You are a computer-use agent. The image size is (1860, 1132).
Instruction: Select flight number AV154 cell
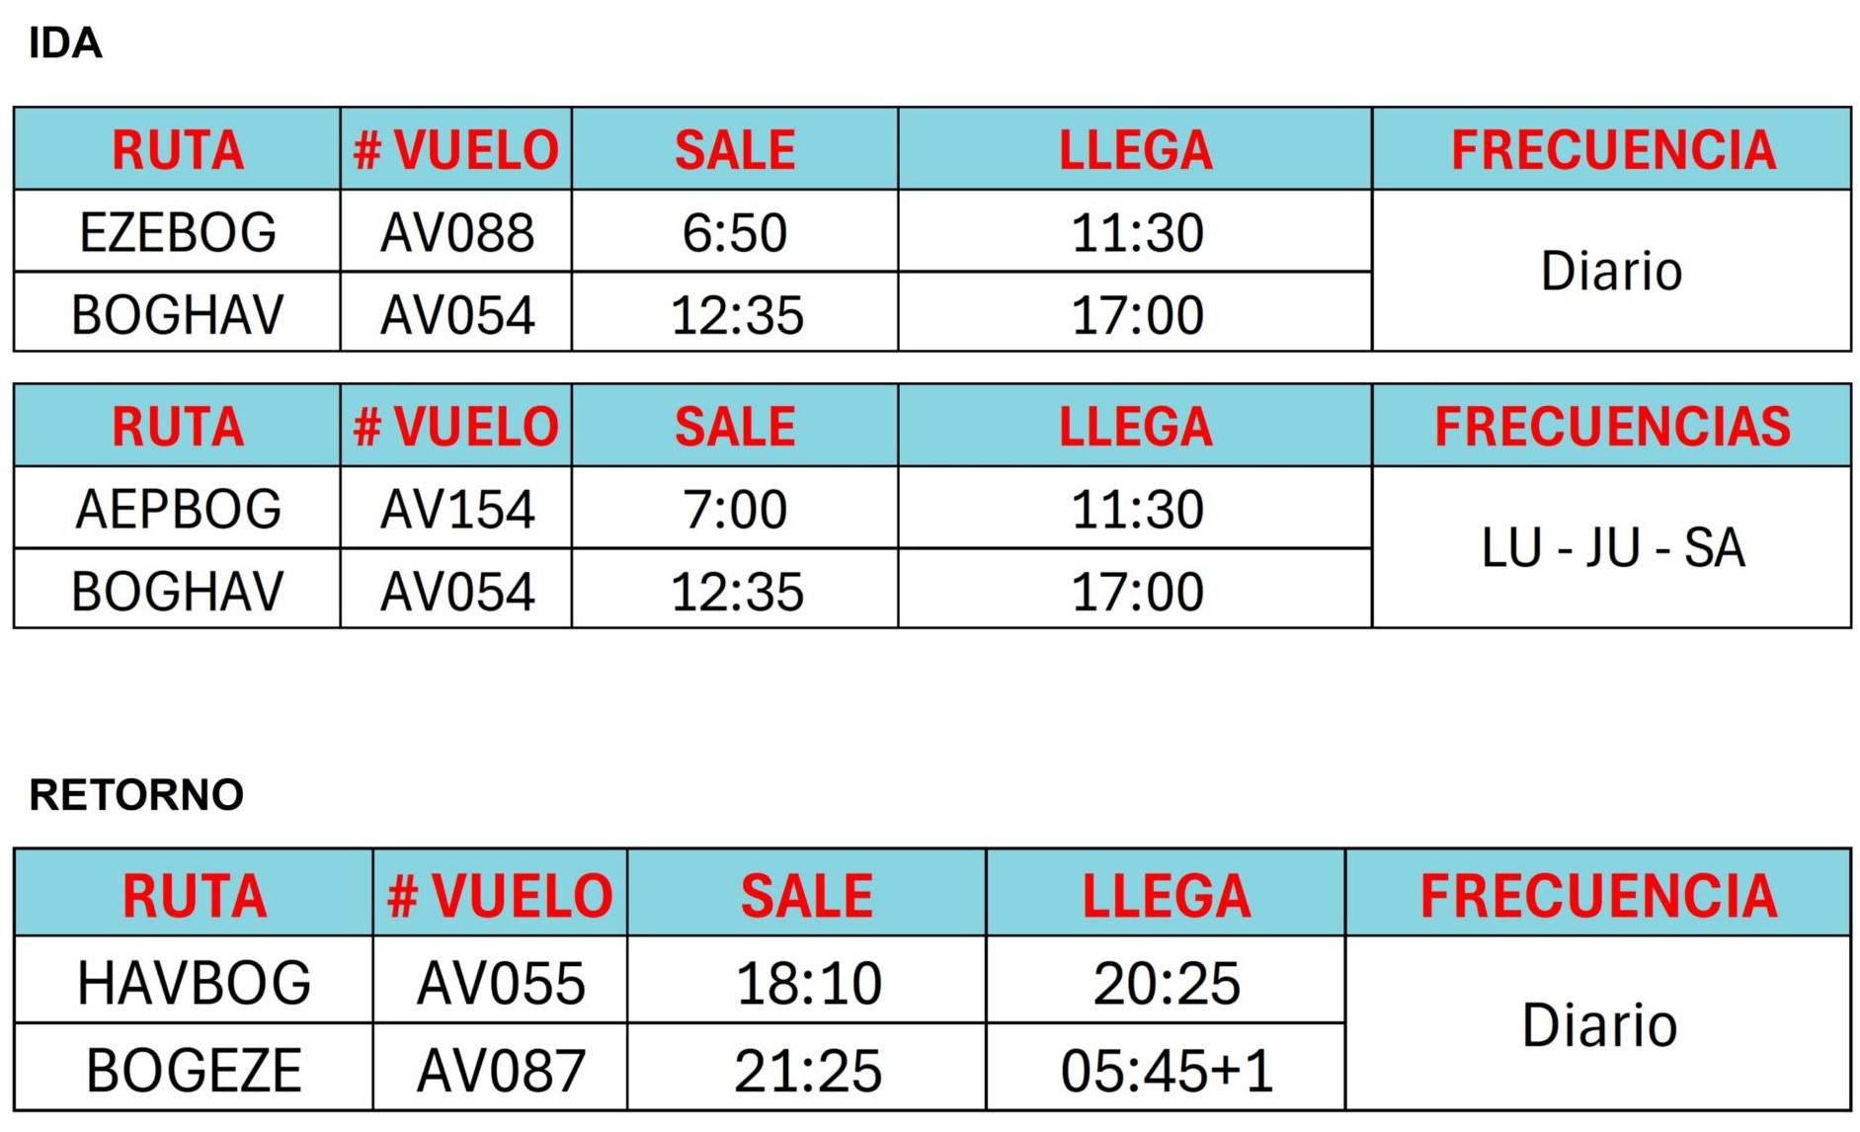point(457,510)
